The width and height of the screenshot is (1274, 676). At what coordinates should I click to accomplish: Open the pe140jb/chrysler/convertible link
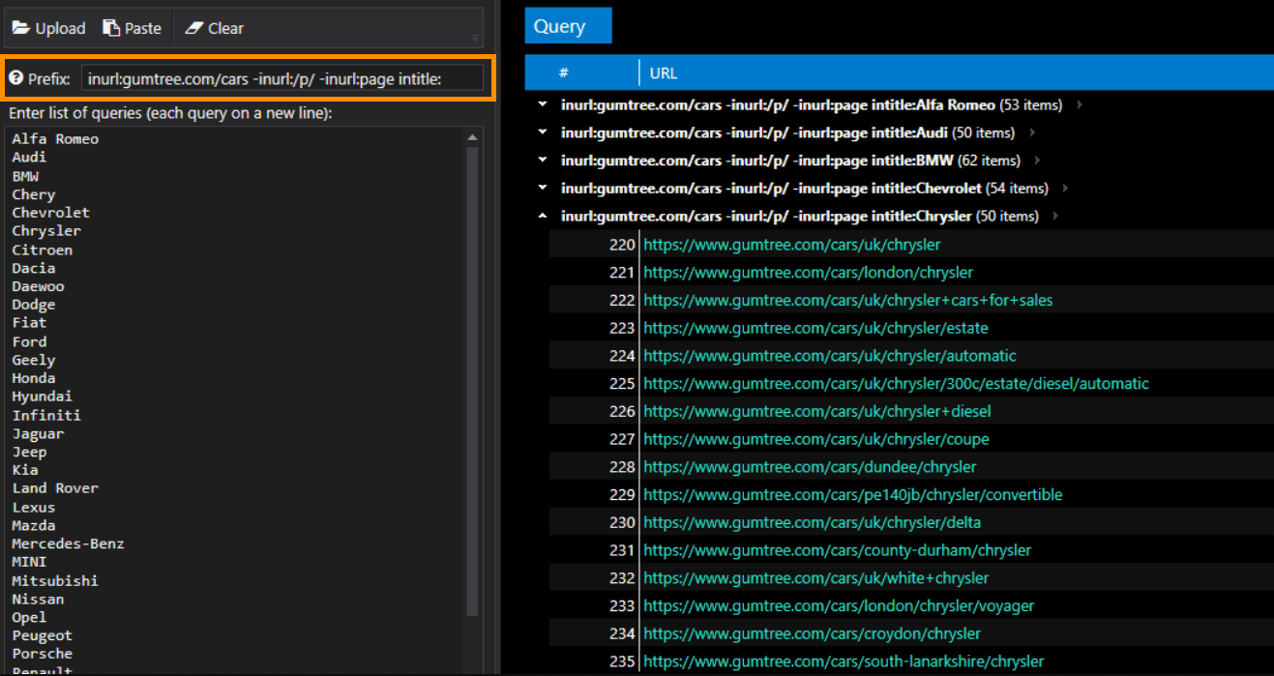[852, 494]
